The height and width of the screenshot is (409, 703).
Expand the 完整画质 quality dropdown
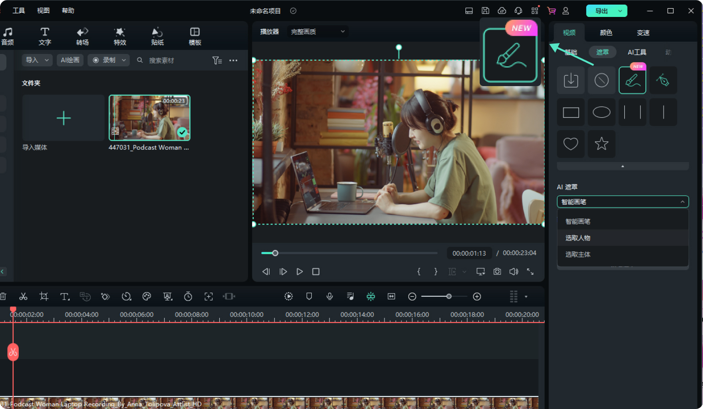(318, 32)
